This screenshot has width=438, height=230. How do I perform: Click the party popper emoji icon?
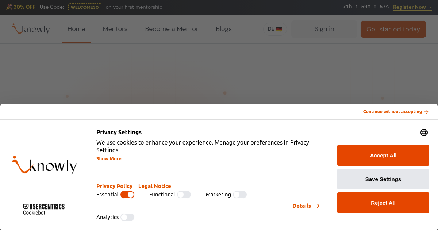(9, 7)
